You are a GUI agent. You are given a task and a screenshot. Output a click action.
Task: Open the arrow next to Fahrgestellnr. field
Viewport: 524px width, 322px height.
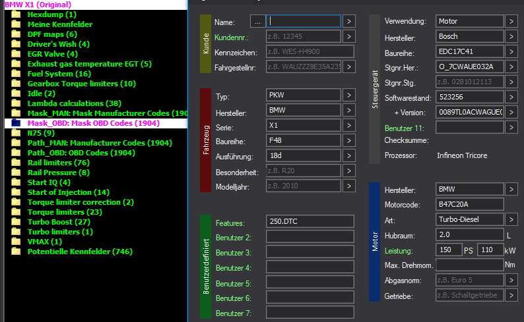tap(349, 67)
